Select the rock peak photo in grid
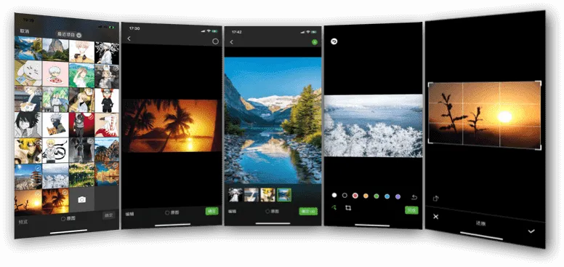This screenshot has width=564, height=267. 55,49
